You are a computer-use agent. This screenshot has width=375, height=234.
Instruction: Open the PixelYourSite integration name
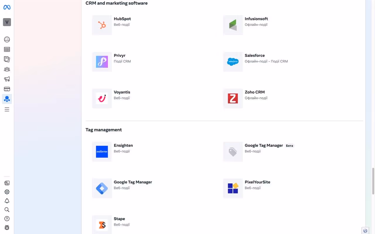(x=258, y=182)
